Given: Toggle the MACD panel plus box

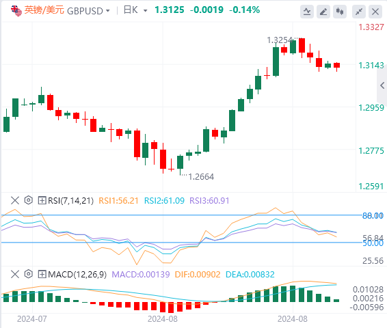Looking at the screenshot, I should click(42, 274).
